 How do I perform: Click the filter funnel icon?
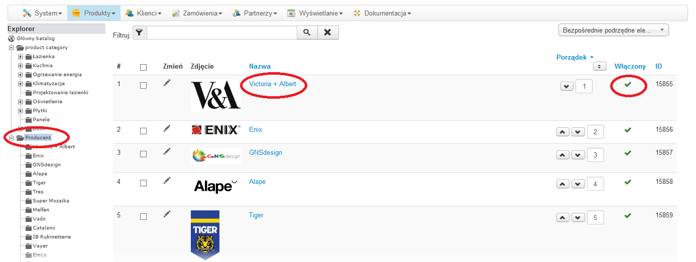click(x=139, y=33)
